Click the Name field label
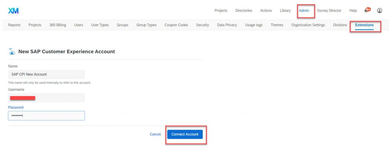 pyautogui.click(x=13, y=66)
